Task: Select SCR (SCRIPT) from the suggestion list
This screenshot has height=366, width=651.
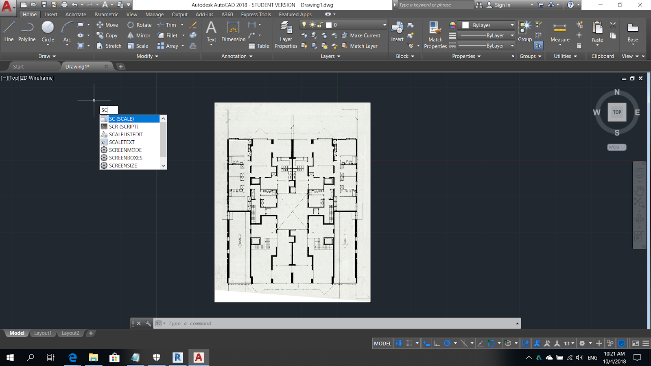Action: pos(124,126)
